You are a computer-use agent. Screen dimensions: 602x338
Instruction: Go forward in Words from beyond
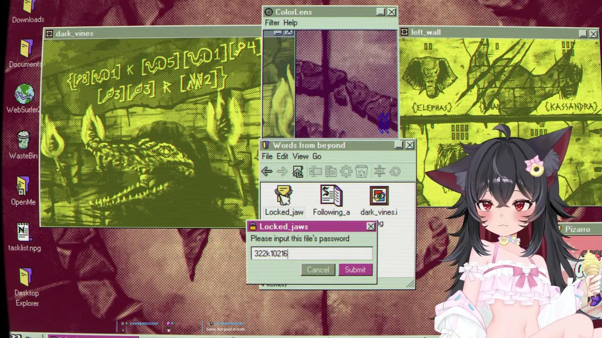pyautogui.click(x=282, y=171)
